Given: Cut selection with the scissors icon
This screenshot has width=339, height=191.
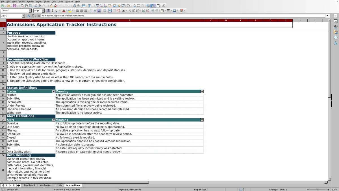Looking at the screenshot, I should tap(36, 6).
